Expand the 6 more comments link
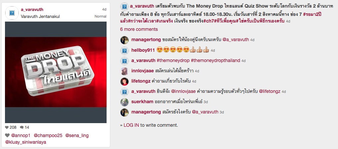 [139, 29]
